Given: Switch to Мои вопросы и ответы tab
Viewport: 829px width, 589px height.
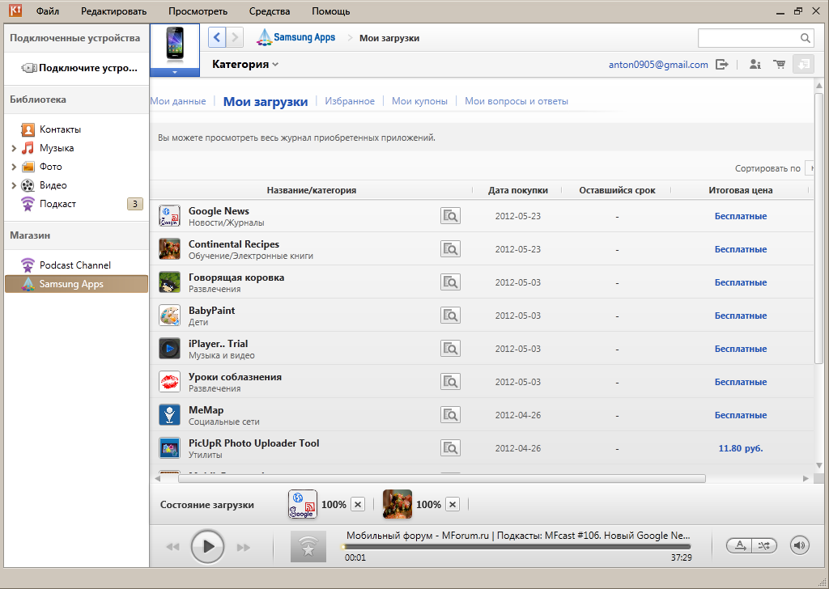Looking at the screenshot, I should click(517, 101).
